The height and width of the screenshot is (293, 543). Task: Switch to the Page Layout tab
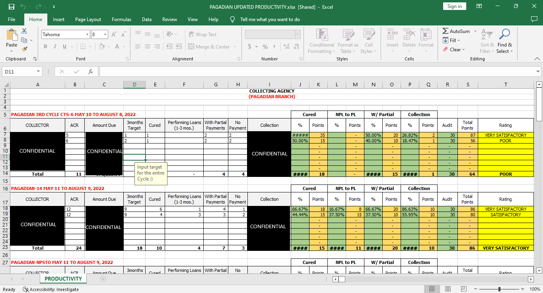click(x=88, y=19)
